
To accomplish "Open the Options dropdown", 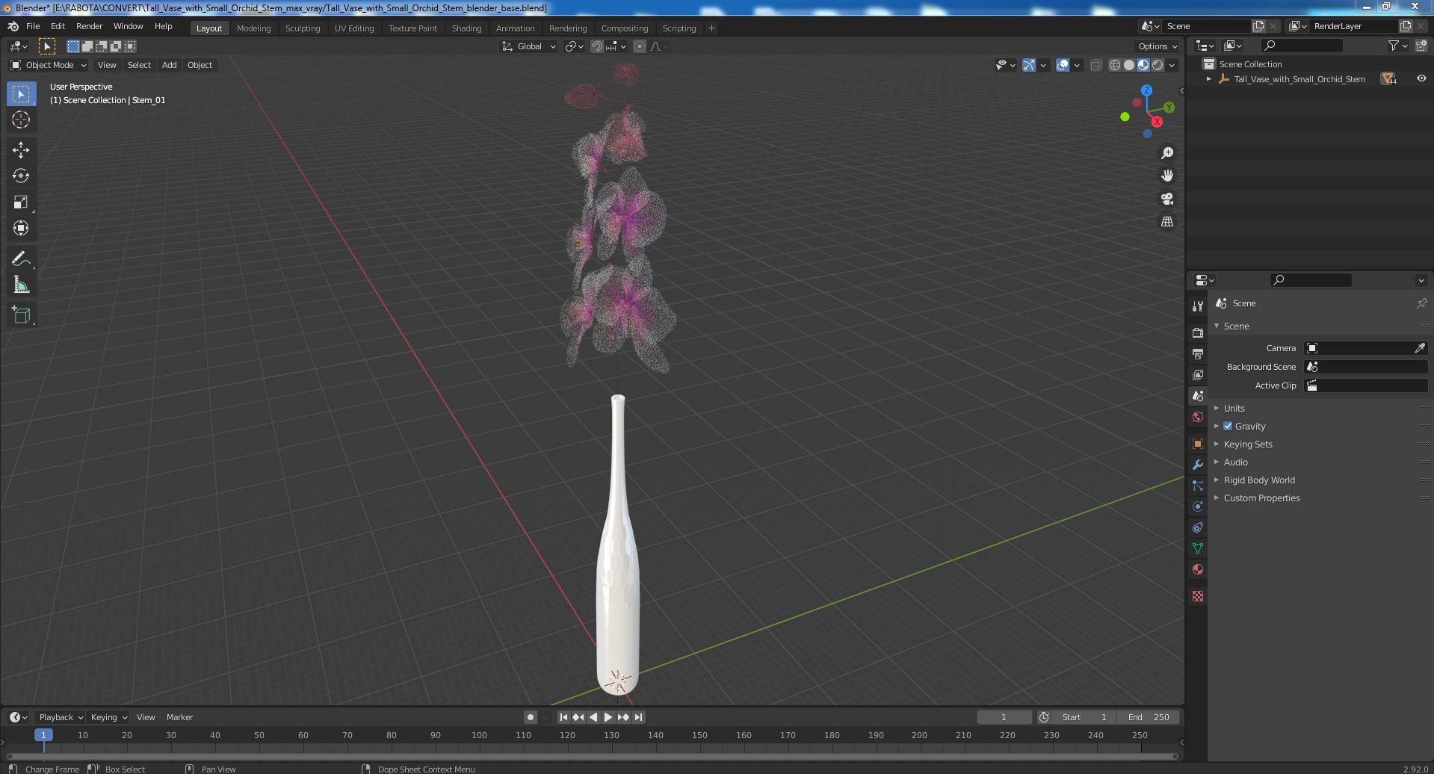I will tap(1158, 46).
